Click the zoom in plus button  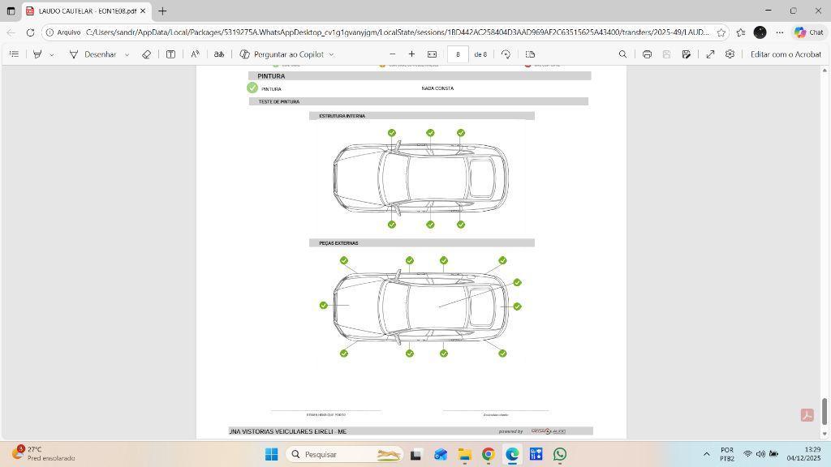(x=411, y=54)
